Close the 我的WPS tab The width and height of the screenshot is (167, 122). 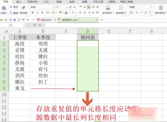point(55,20)
